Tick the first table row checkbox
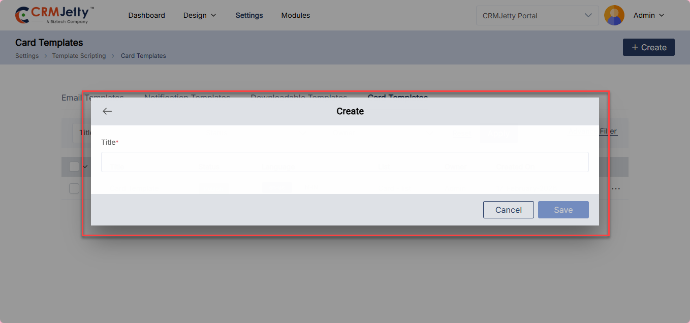The width and height of the screenshot is (690, 323). click(74, 188)
